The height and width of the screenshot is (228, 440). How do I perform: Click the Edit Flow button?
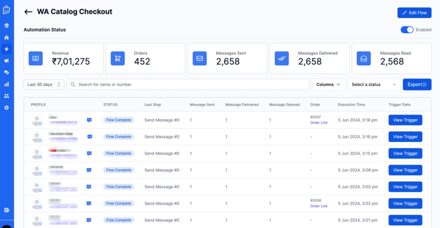tap(415, 12)
